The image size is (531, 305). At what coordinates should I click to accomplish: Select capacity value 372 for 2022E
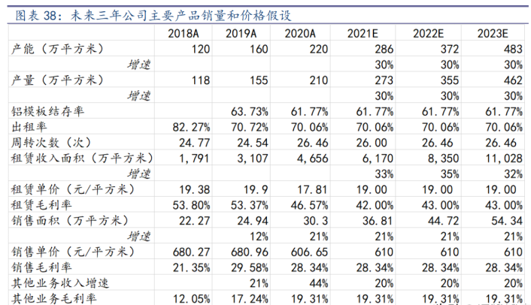pyautogui.click(x=450, y=49)
